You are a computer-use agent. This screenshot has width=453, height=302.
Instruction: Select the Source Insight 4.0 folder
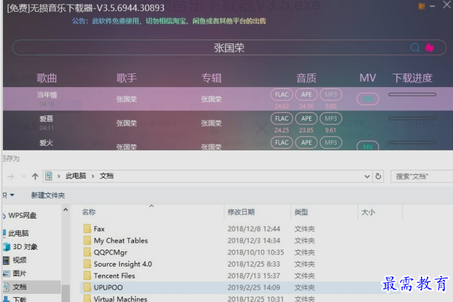coord(123,264)
